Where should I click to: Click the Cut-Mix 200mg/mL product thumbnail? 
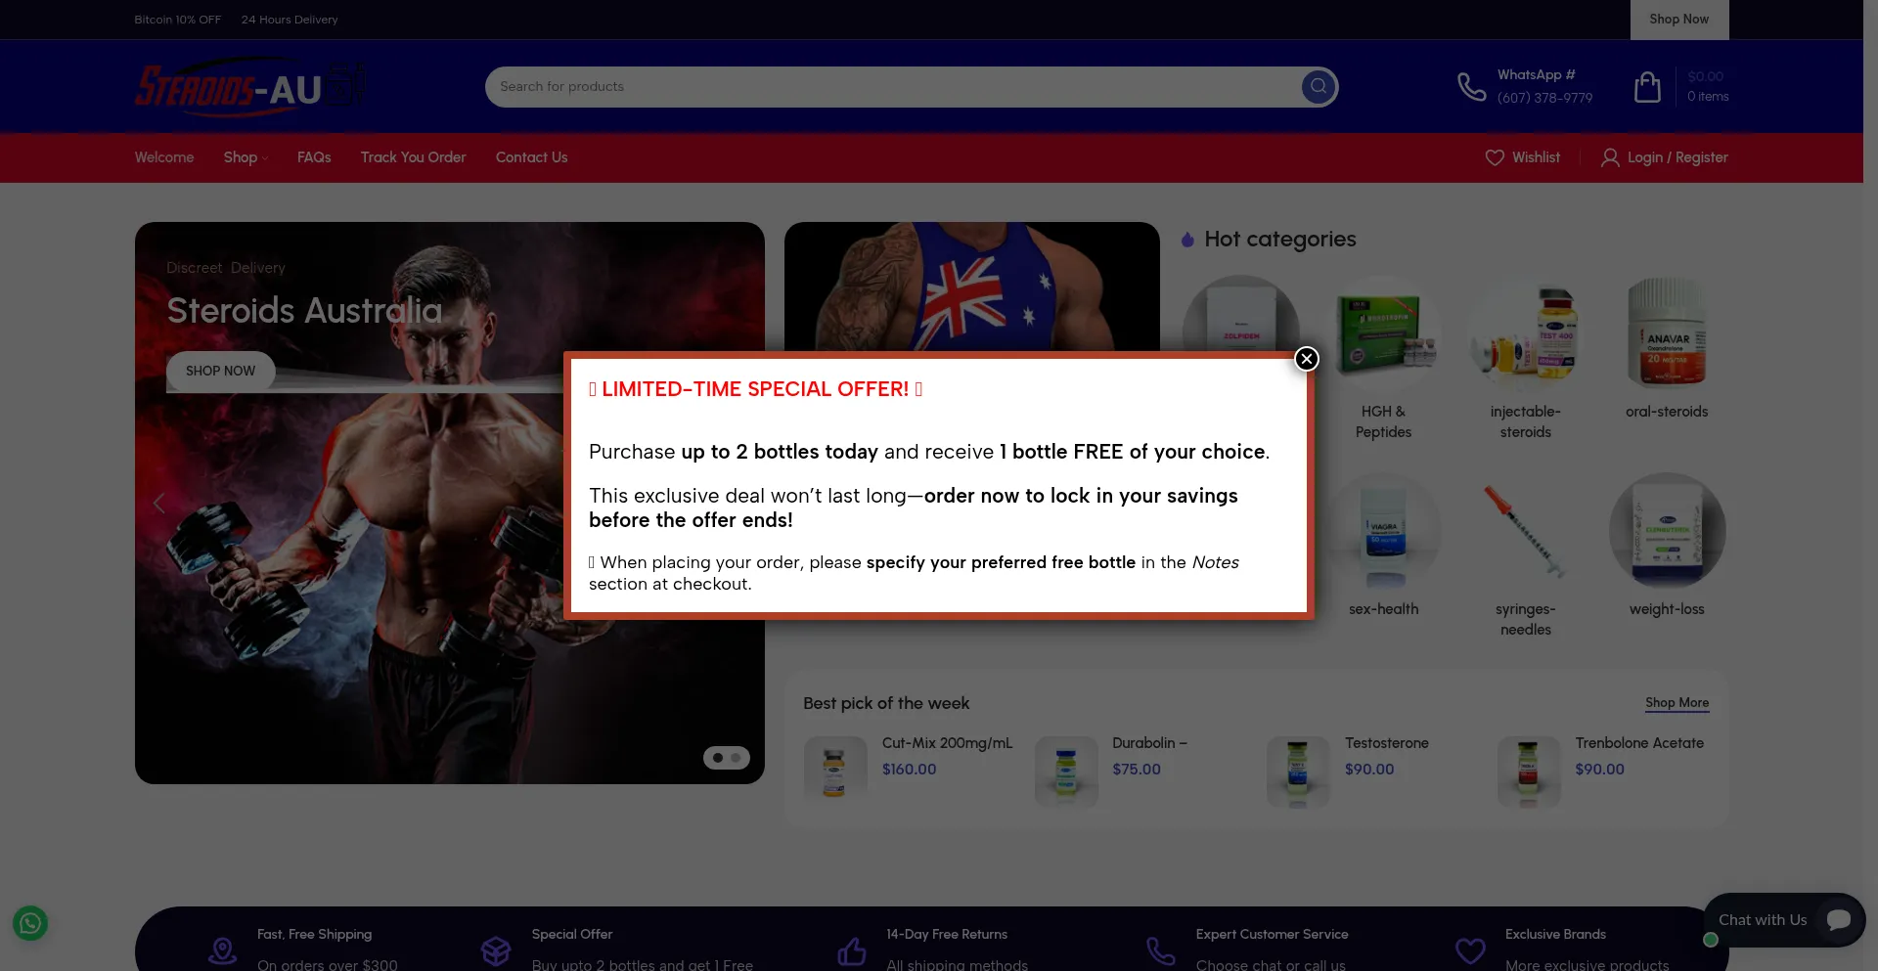pyautogui.click(x=834, y=772)
